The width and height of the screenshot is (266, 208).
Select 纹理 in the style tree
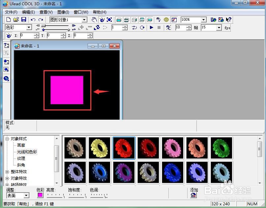(x=21, y=158)
